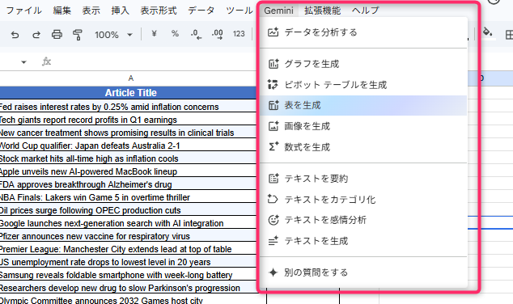Open the ヘルプ menu
The height and width of the screenshot is (304, 513).
coord(366,11)
